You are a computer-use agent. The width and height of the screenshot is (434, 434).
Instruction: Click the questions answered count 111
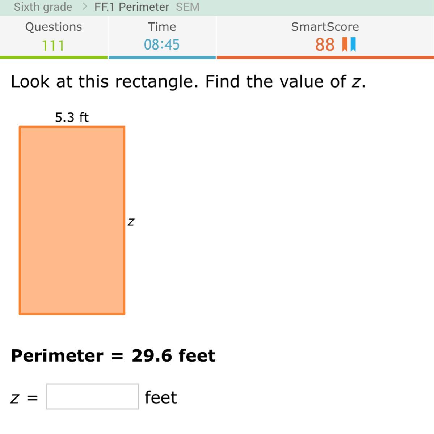[53, 46]
